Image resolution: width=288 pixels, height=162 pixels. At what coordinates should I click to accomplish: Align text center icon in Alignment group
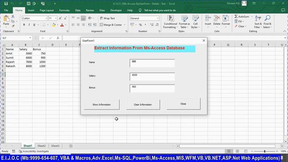click(x=78, y=25)
